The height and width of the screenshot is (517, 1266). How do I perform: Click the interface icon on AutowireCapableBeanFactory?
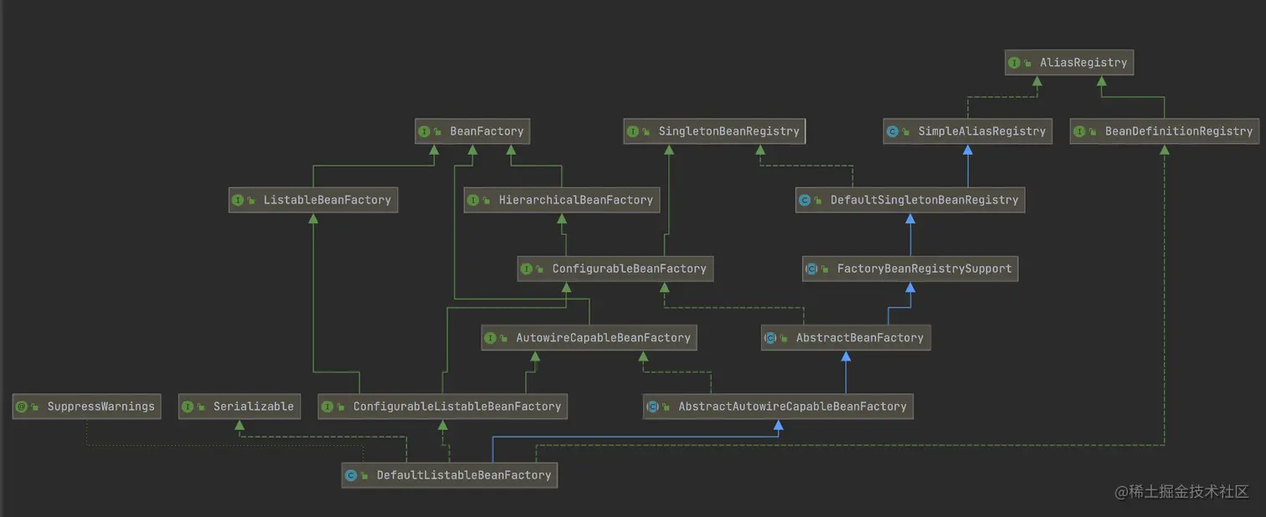(490, 338)
